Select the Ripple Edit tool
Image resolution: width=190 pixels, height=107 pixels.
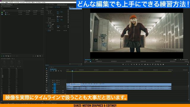point(47,73)
